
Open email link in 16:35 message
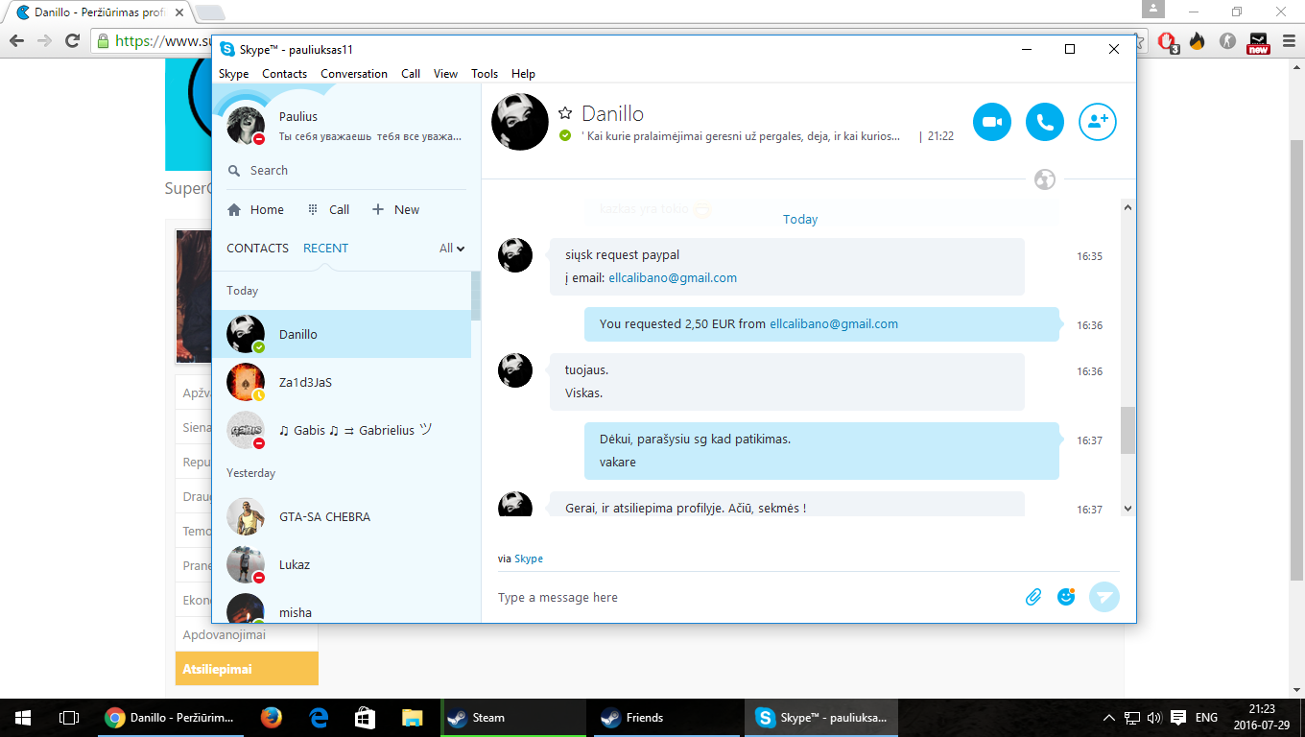pyautogui.click(x=673, y=278)
